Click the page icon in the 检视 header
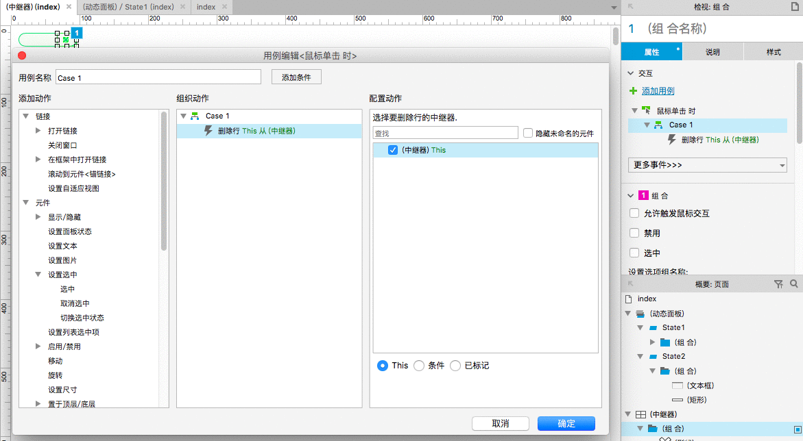Image resolution: width=803 pixels, height=441 pixels. (795, 7)
